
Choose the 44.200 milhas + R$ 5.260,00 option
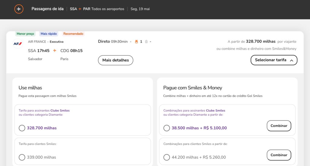(x=167, y=157)
